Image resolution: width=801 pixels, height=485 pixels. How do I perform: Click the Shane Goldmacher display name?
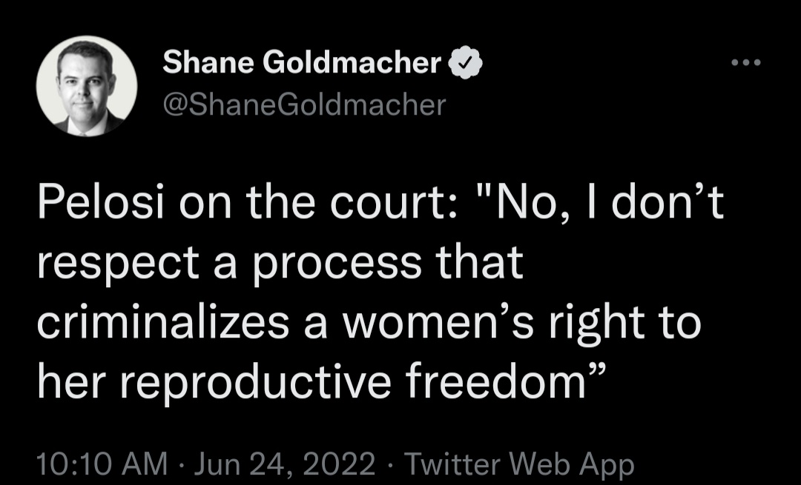[301, 62]
